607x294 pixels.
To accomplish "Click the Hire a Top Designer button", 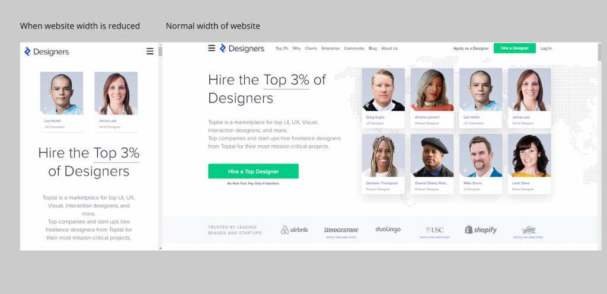I will coord(253,171).
